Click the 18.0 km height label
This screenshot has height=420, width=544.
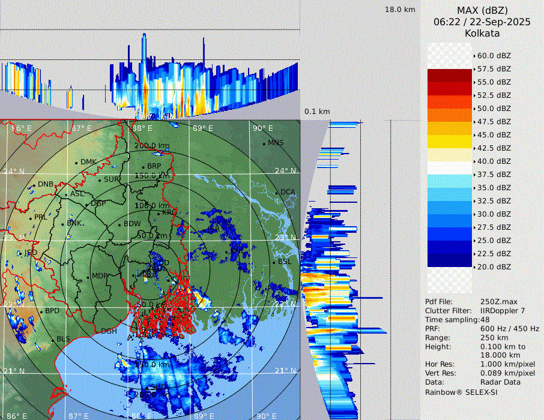click(400, 10)
